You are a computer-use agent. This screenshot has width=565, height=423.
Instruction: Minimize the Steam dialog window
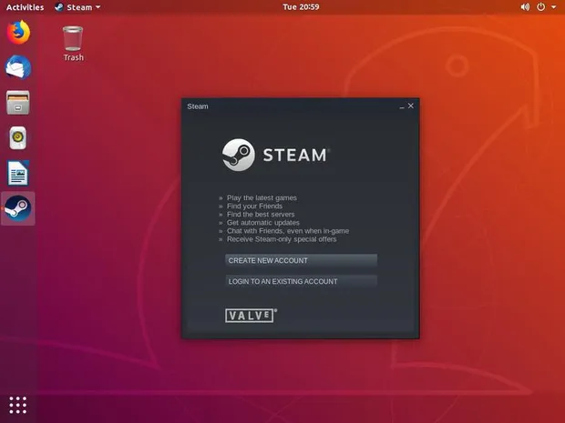click(x=402, y=106)
